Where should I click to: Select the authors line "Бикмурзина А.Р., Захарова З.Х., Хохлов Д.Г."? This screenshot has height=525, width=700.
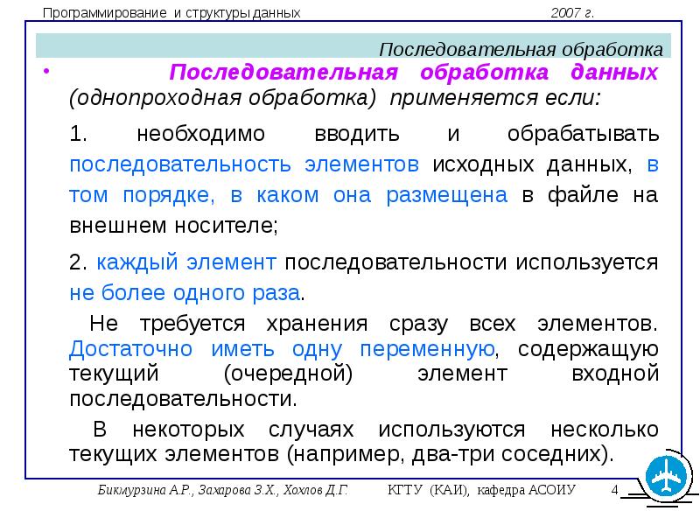222,490
